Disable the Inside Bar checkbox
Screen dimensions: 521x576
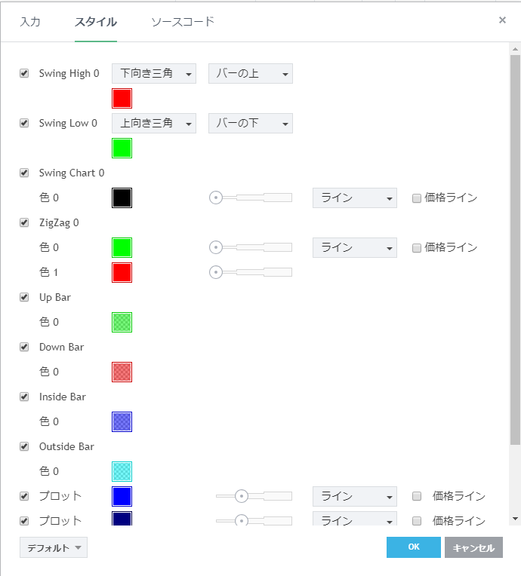tap(24, 397)
